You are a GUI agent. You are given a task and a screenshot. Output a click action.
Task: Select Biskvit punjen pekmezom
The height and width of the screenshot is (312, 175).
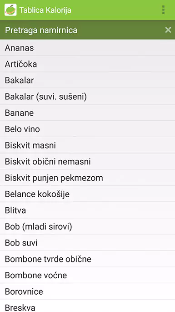(87, 178)
